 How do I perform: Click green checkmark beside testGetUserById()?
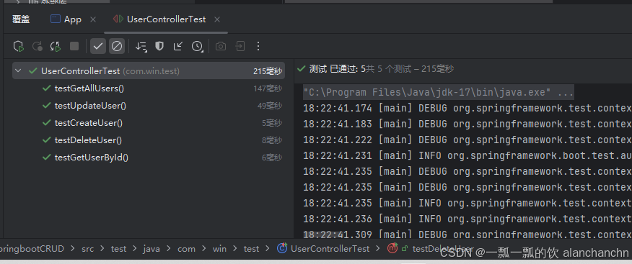(x=46, y=157)
